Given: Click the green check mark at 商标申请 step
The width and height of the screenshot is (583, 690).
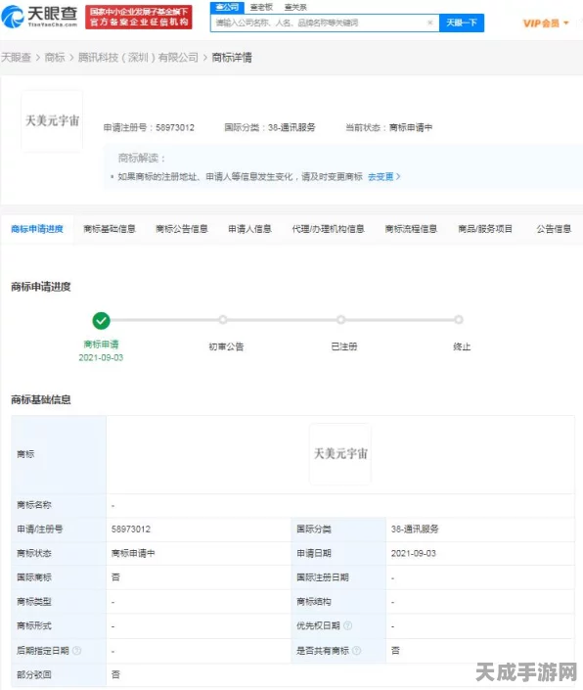Looking at the screenshot, I should [101, 320].
